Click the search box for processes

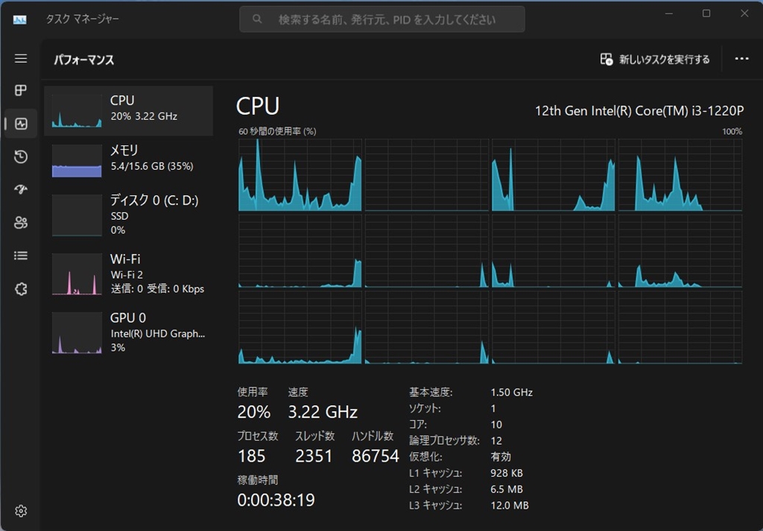(381, 19)
